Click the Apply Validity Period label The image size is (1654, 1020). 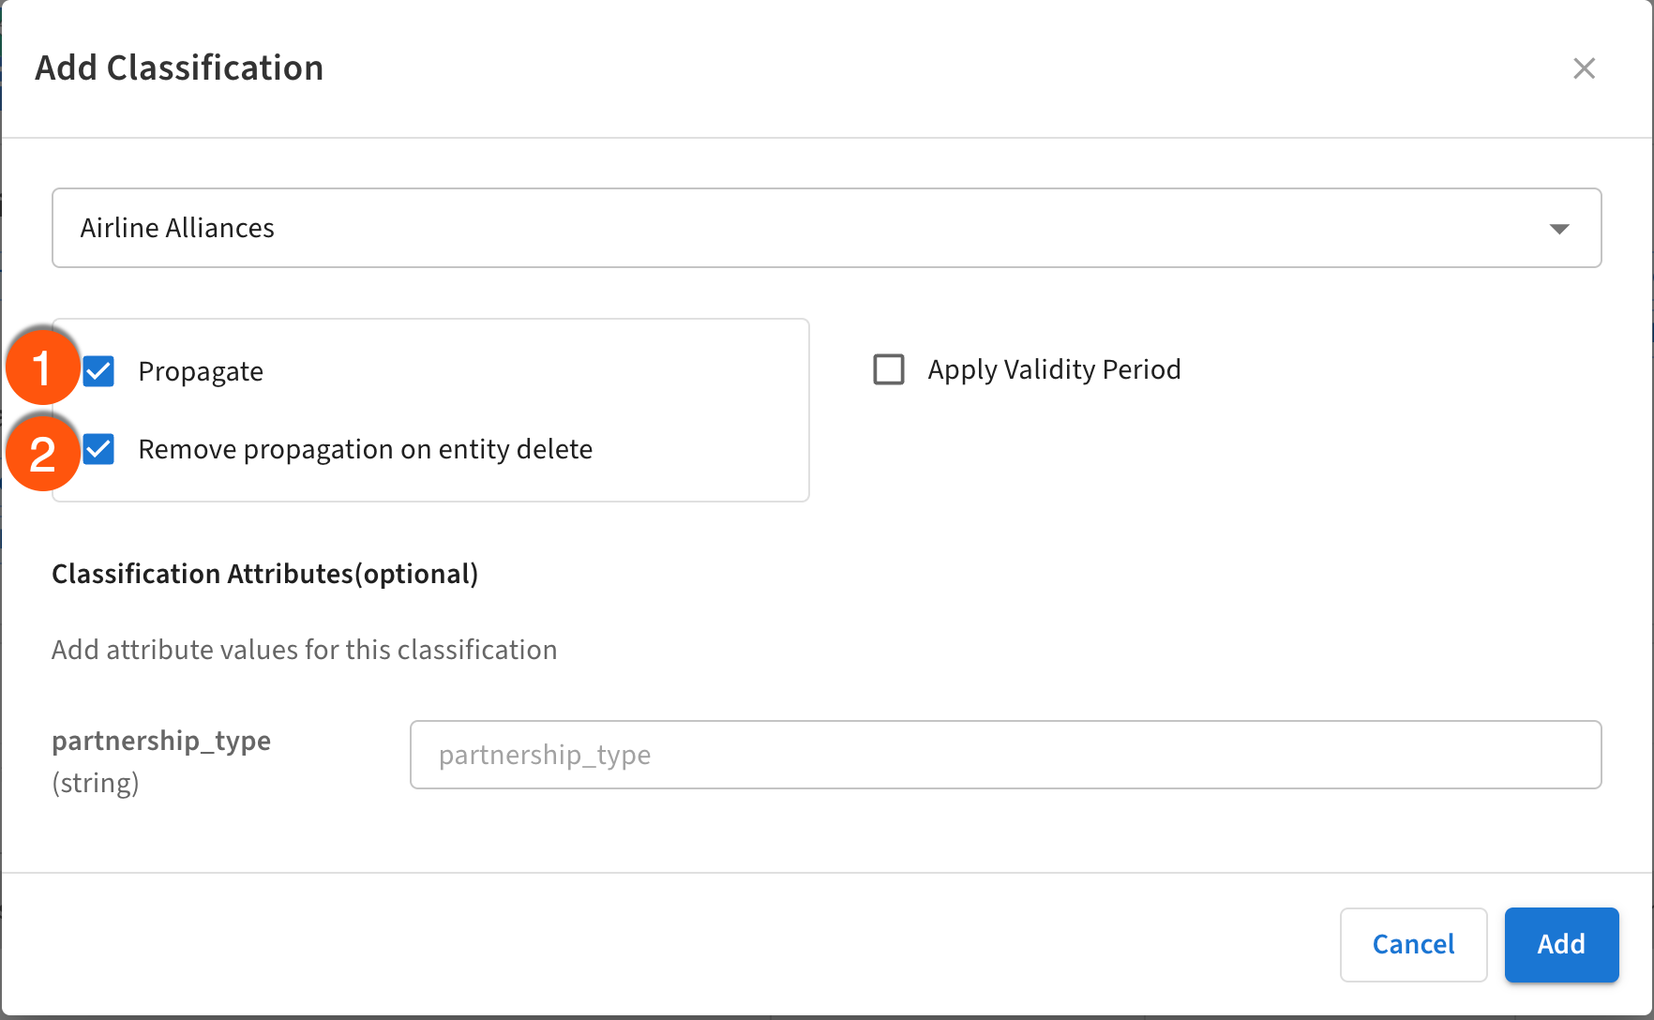(1054, 369)
